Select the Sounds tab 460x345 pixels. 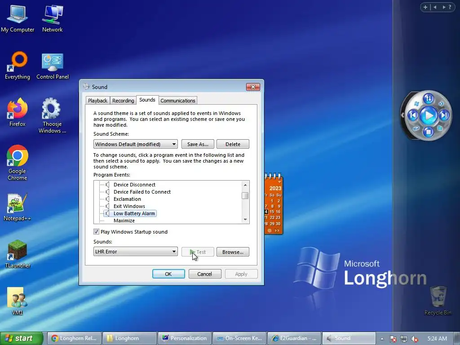pyautogui.click(x=147, y=100)
